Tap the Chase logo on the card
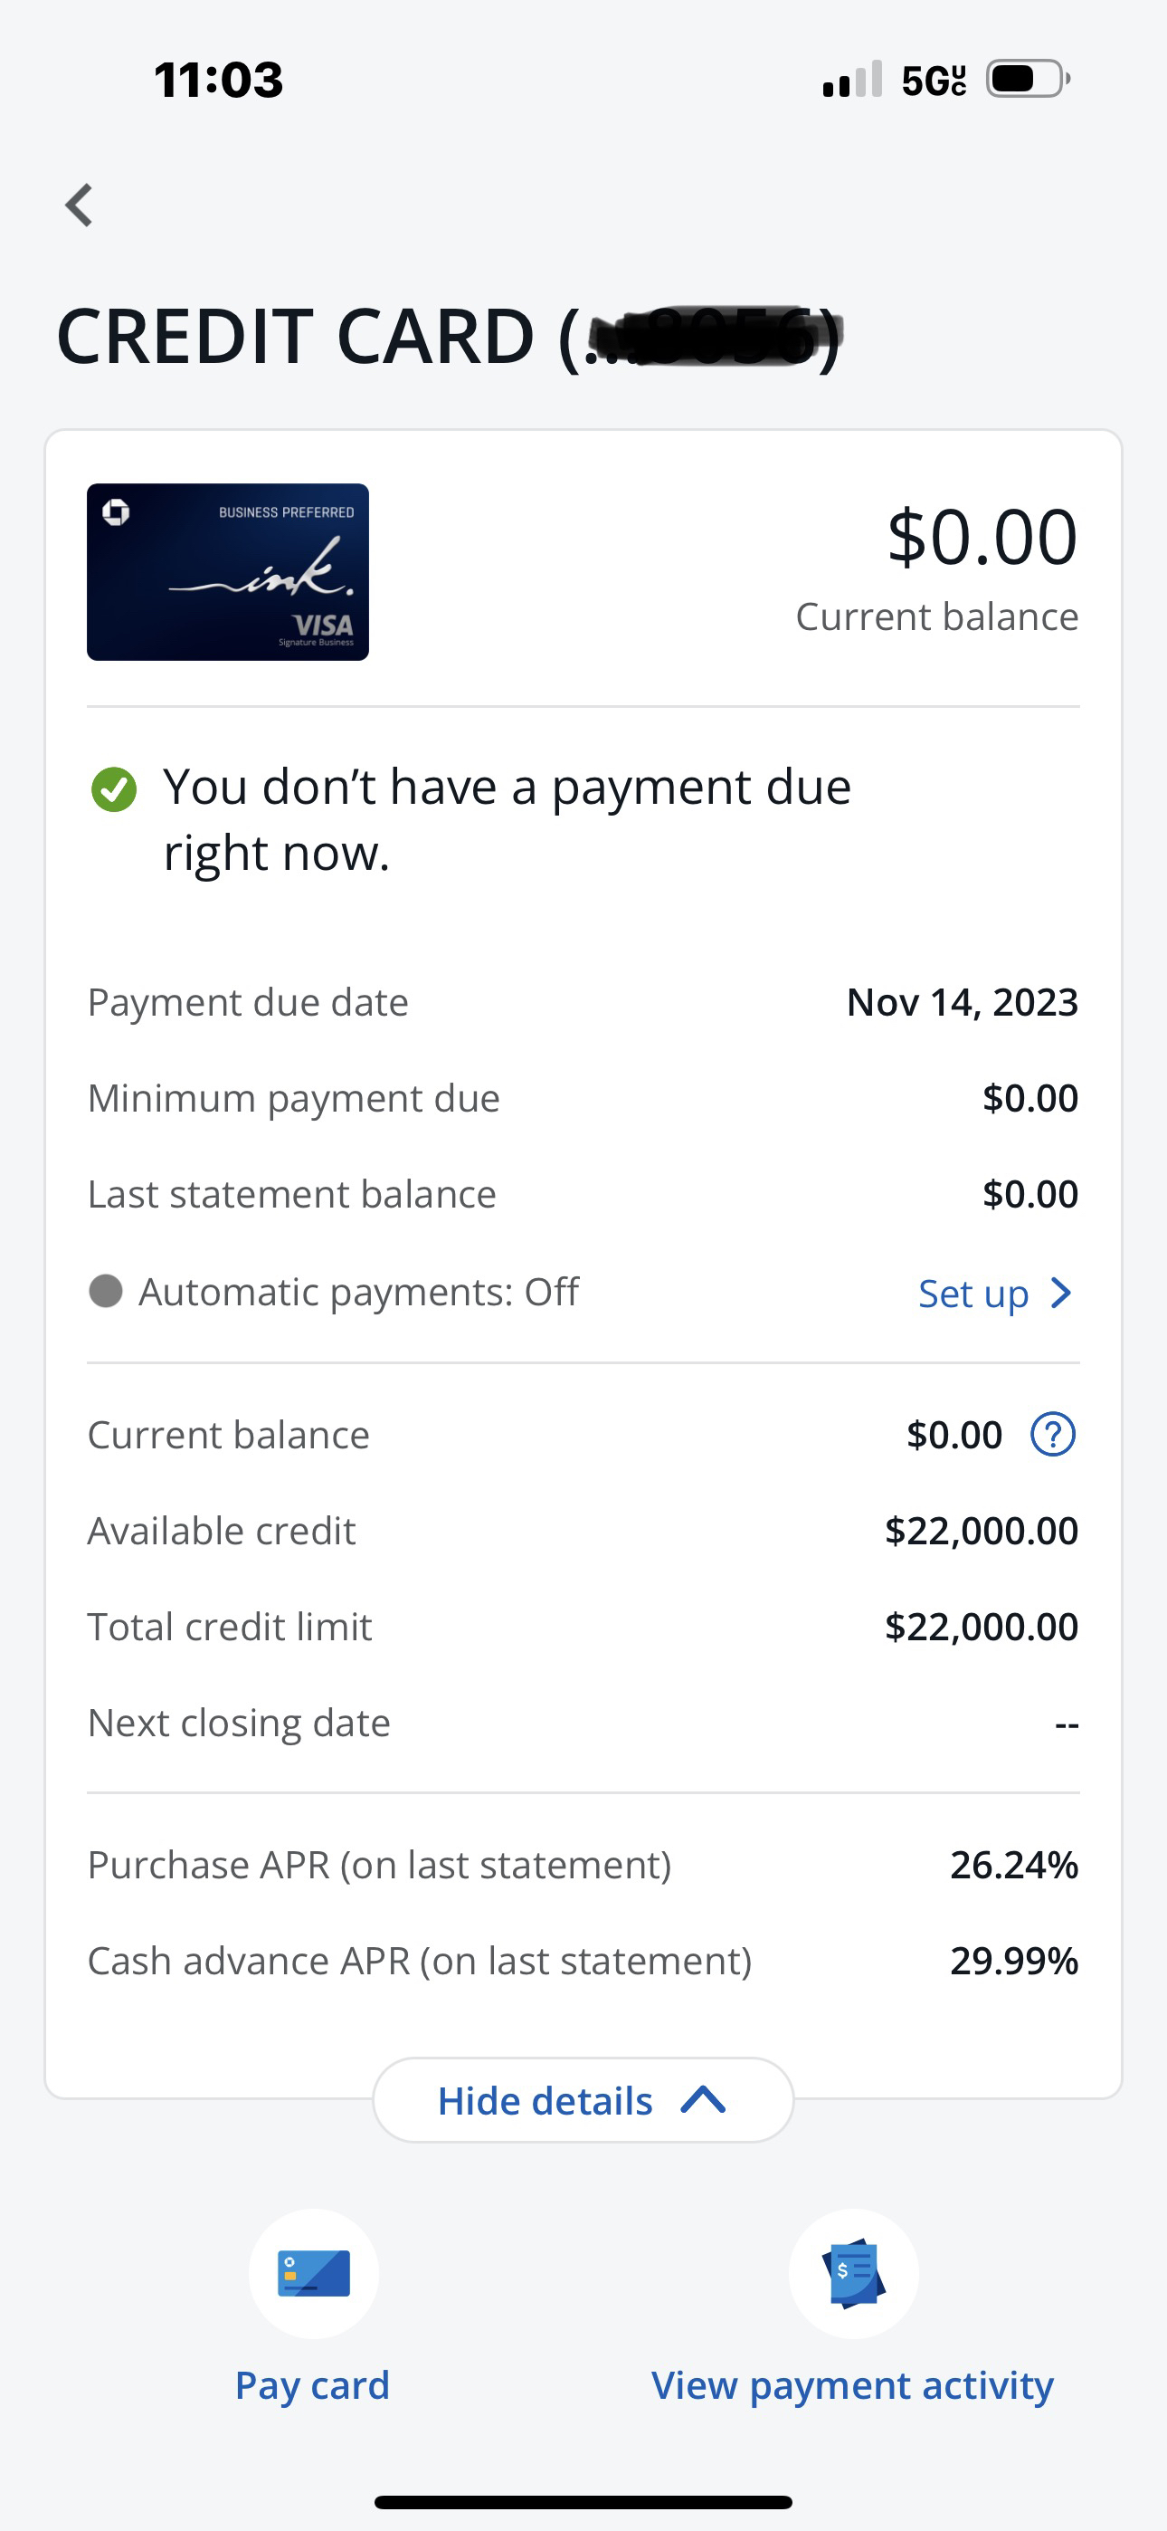 coord(116,511)
